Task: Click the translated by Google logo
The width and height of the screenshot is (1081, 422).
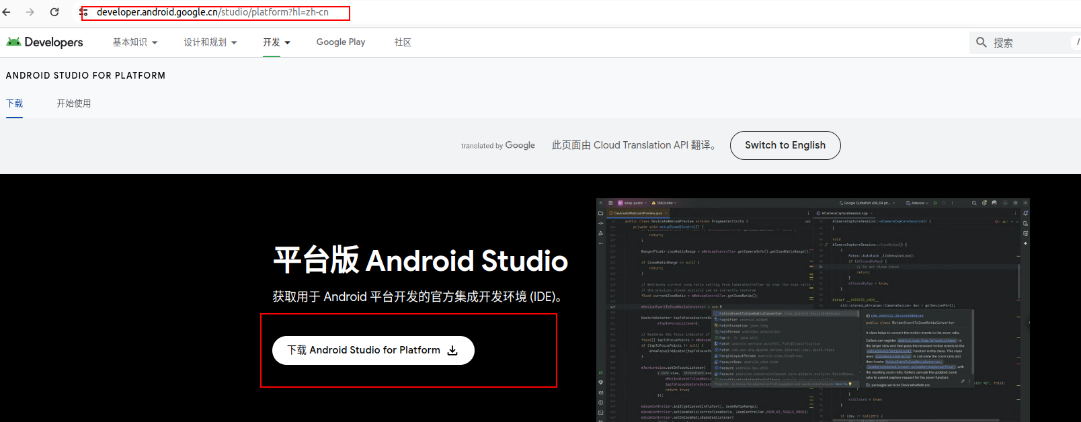Action: click(498, 145)
